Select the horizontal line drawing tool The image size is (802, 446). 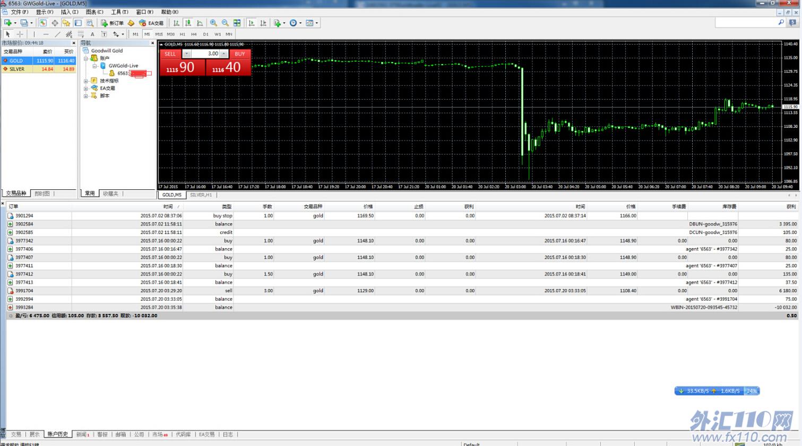coord(46,34)
